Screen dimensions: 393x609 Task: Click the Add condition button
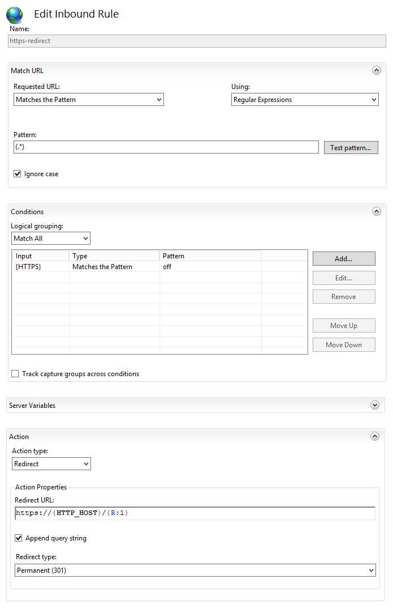343,259
